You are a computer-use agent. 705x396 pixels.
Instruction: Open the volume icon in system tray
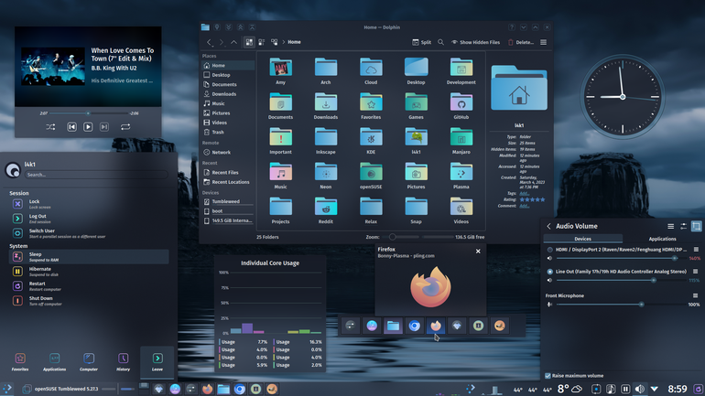point(640,389)
